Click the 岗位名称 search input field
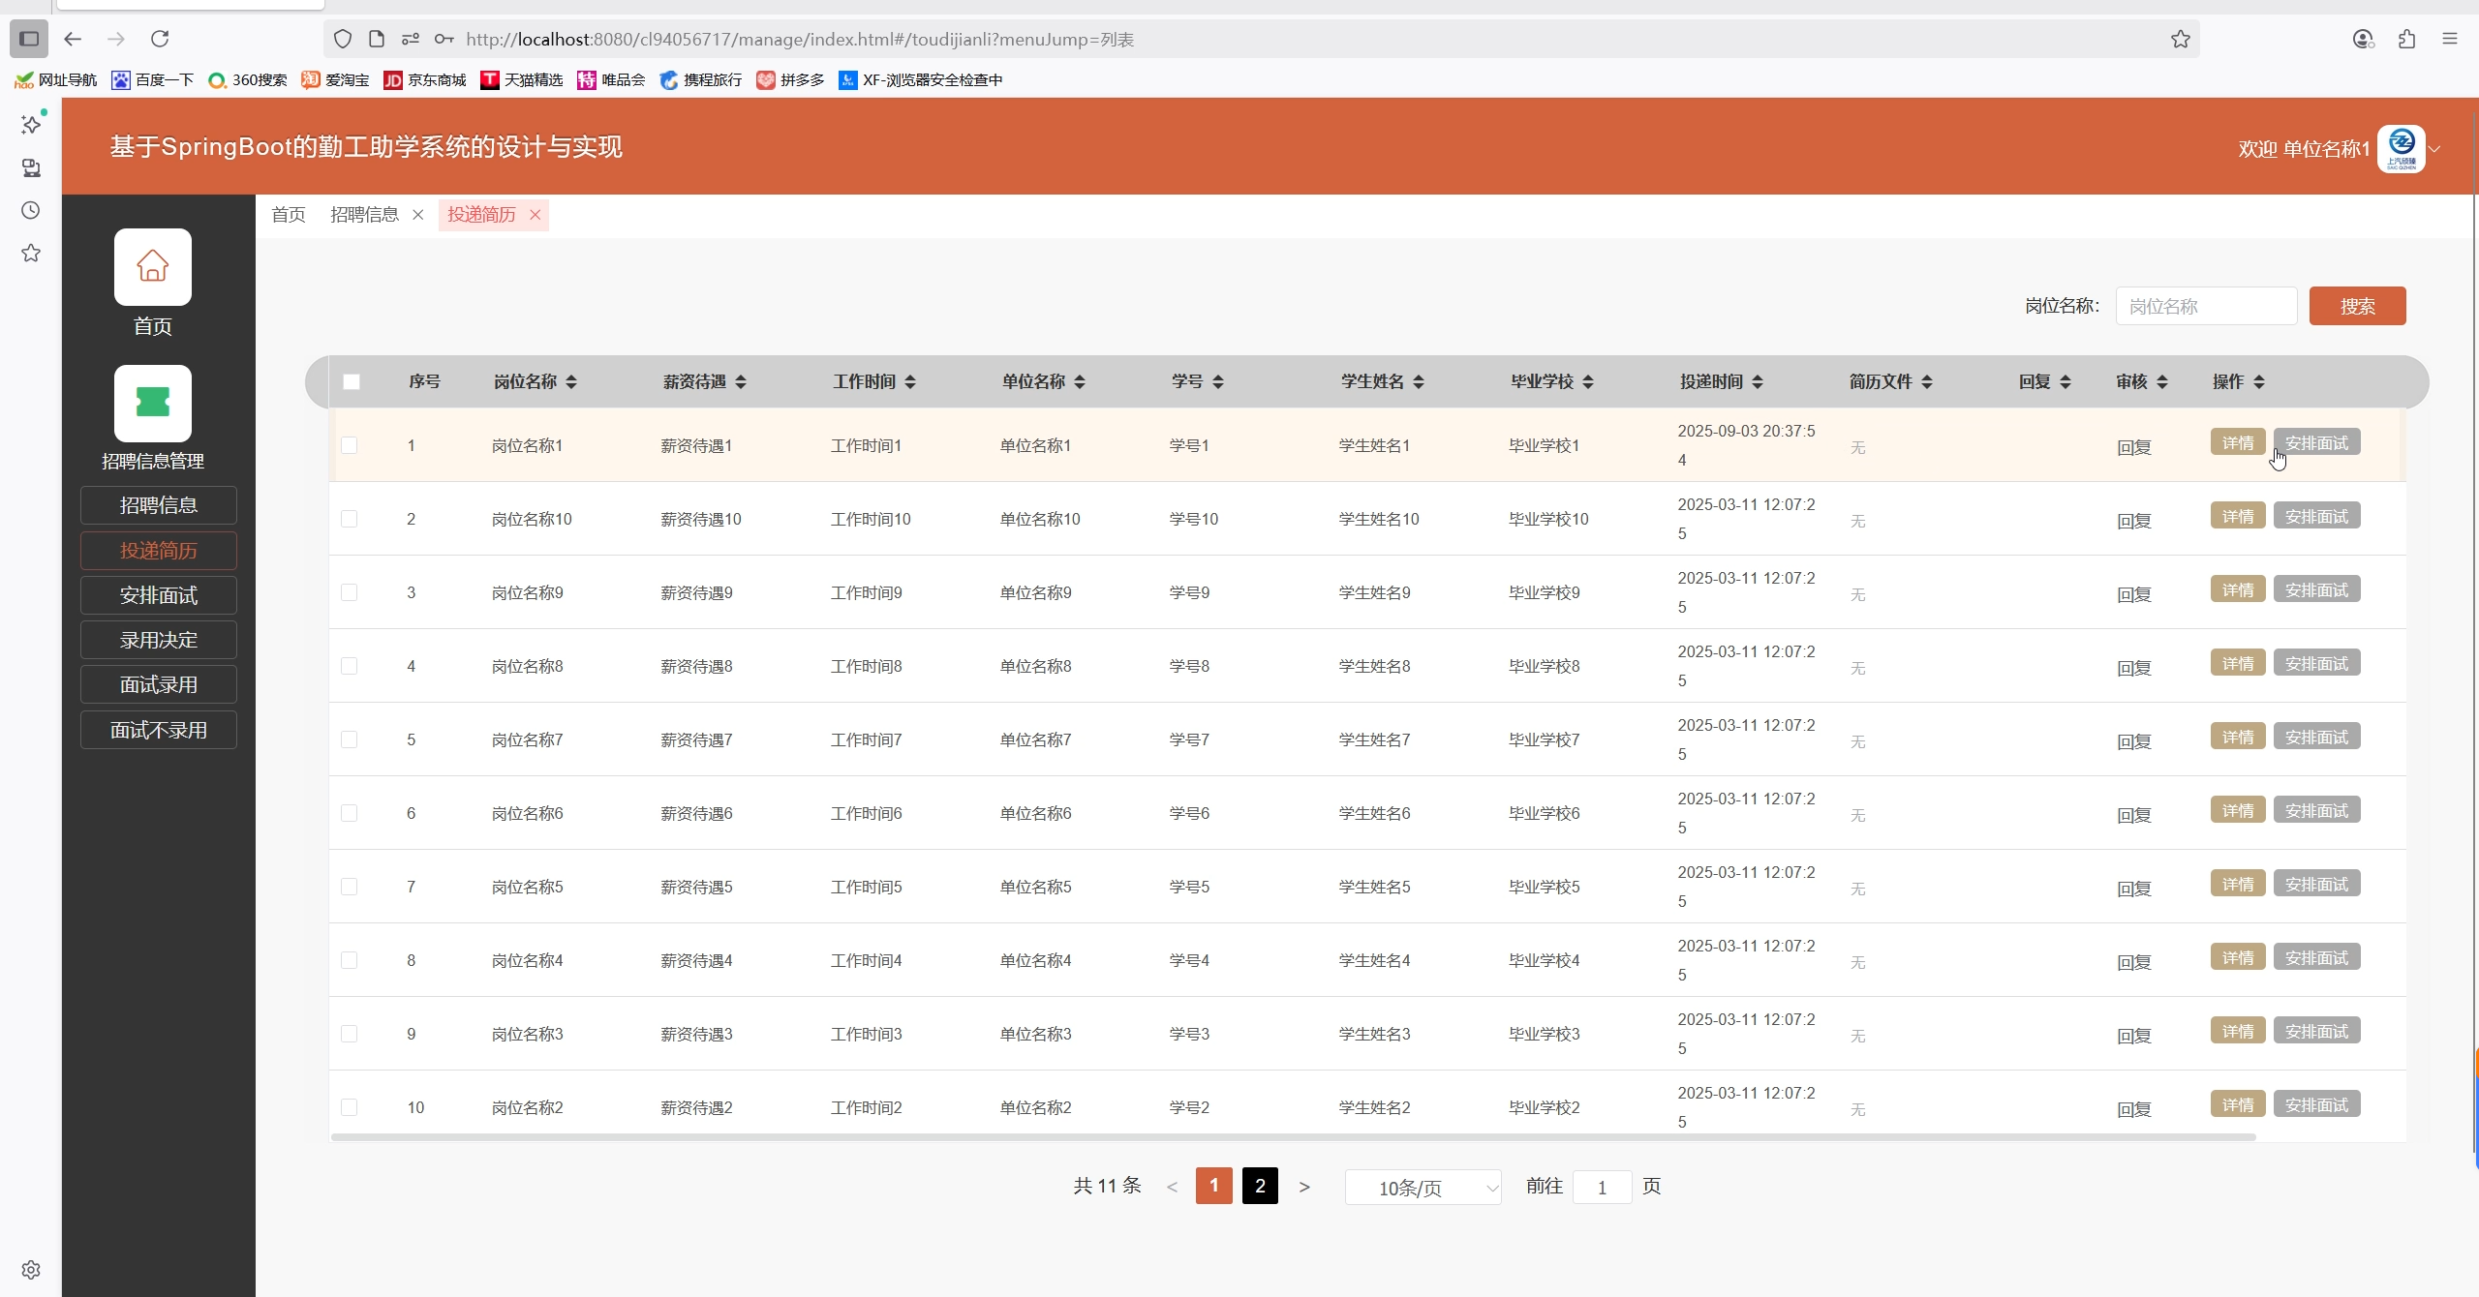Image resolution: width=2479 pixels, height=1297 pixels. pyautogui.click(x=2205, y=306)
